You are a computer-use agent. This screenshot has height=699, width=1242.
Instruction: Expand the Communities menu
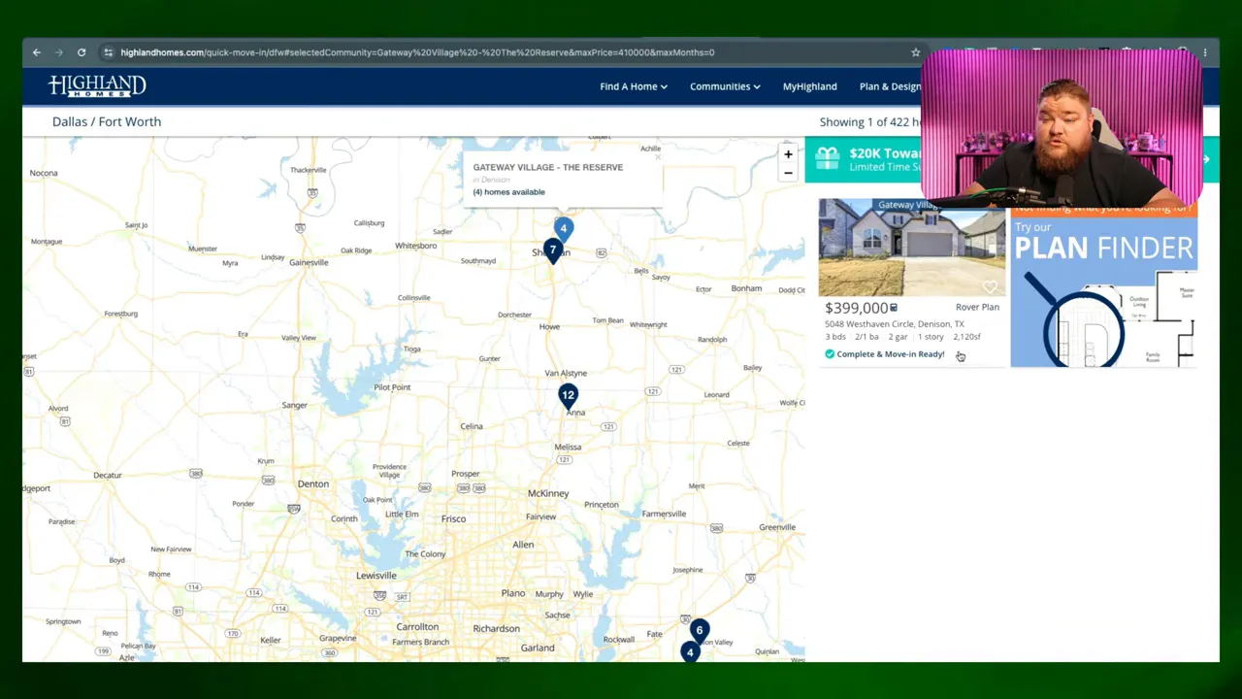pos(725,86)
